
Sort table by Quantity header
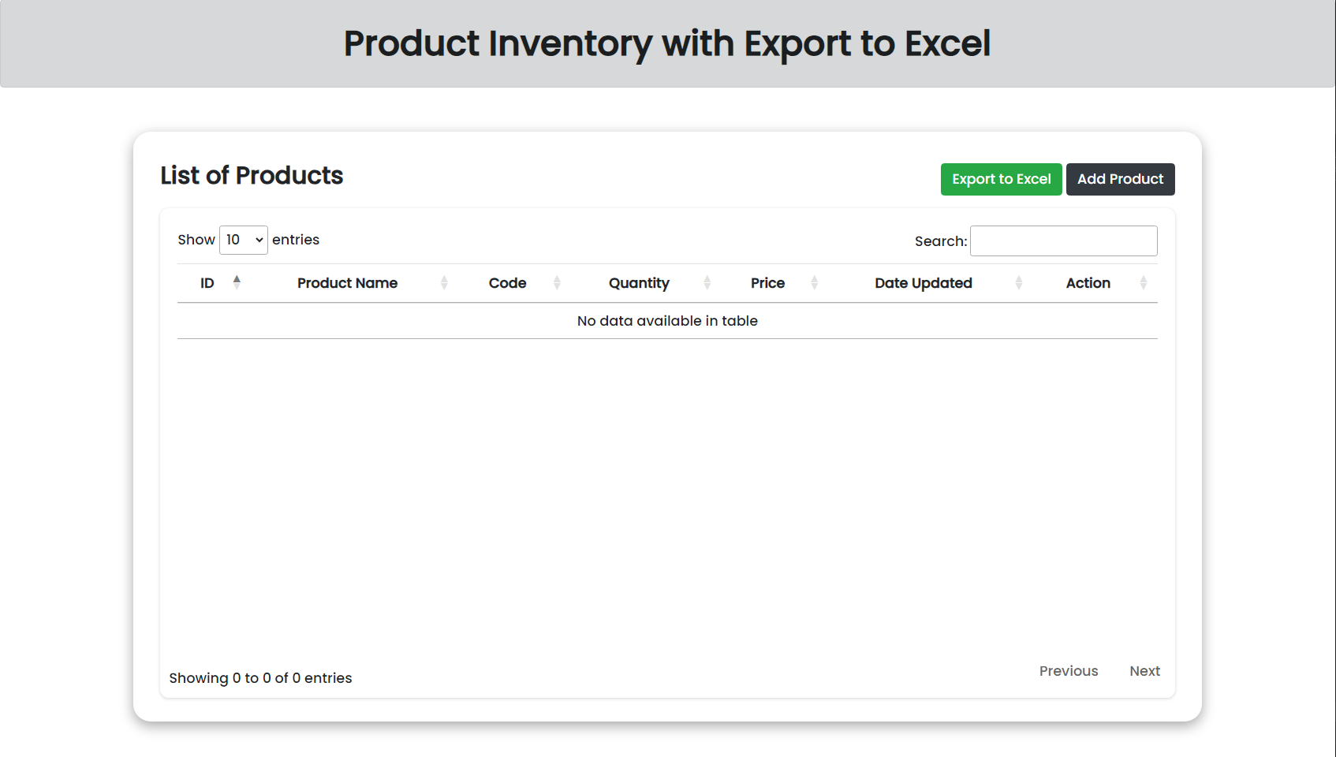point(639,283)
